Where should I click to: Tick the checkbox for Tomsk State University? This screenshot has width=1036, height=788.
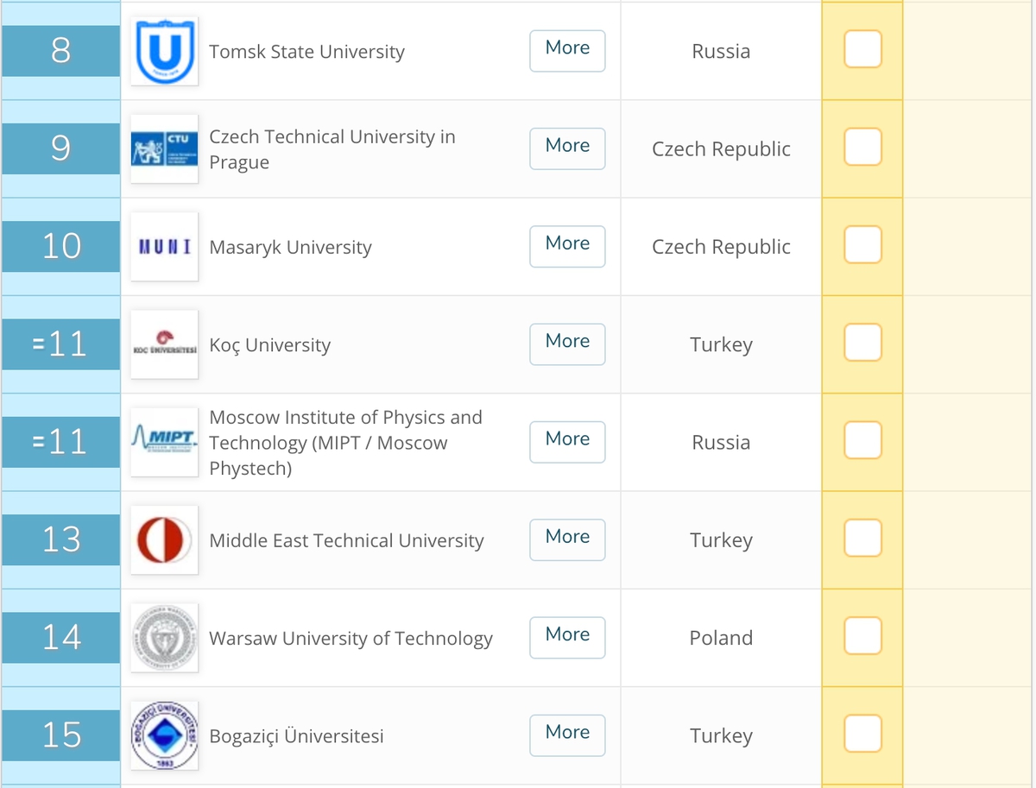pyautogui.click(x=862, y=49)
